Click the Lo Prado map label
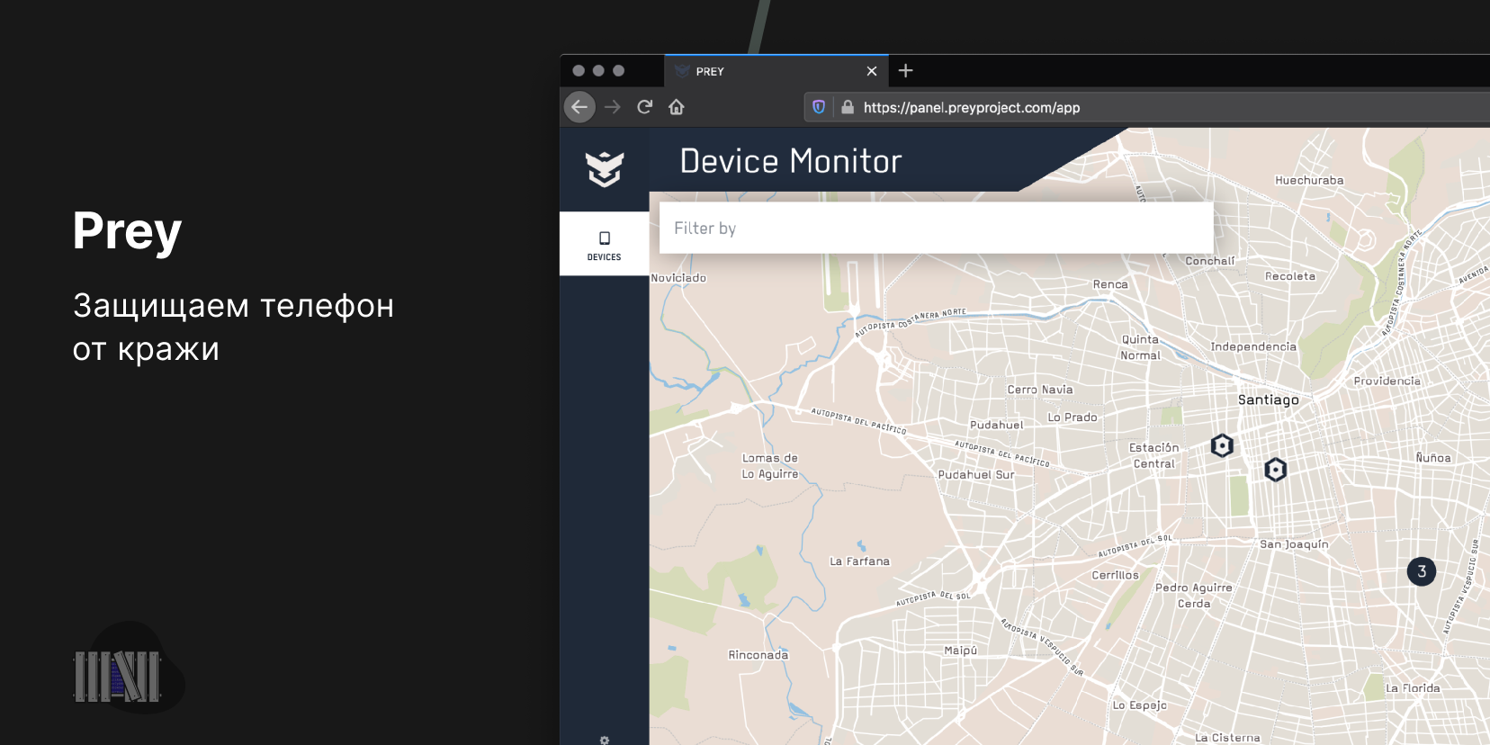 1073,417
